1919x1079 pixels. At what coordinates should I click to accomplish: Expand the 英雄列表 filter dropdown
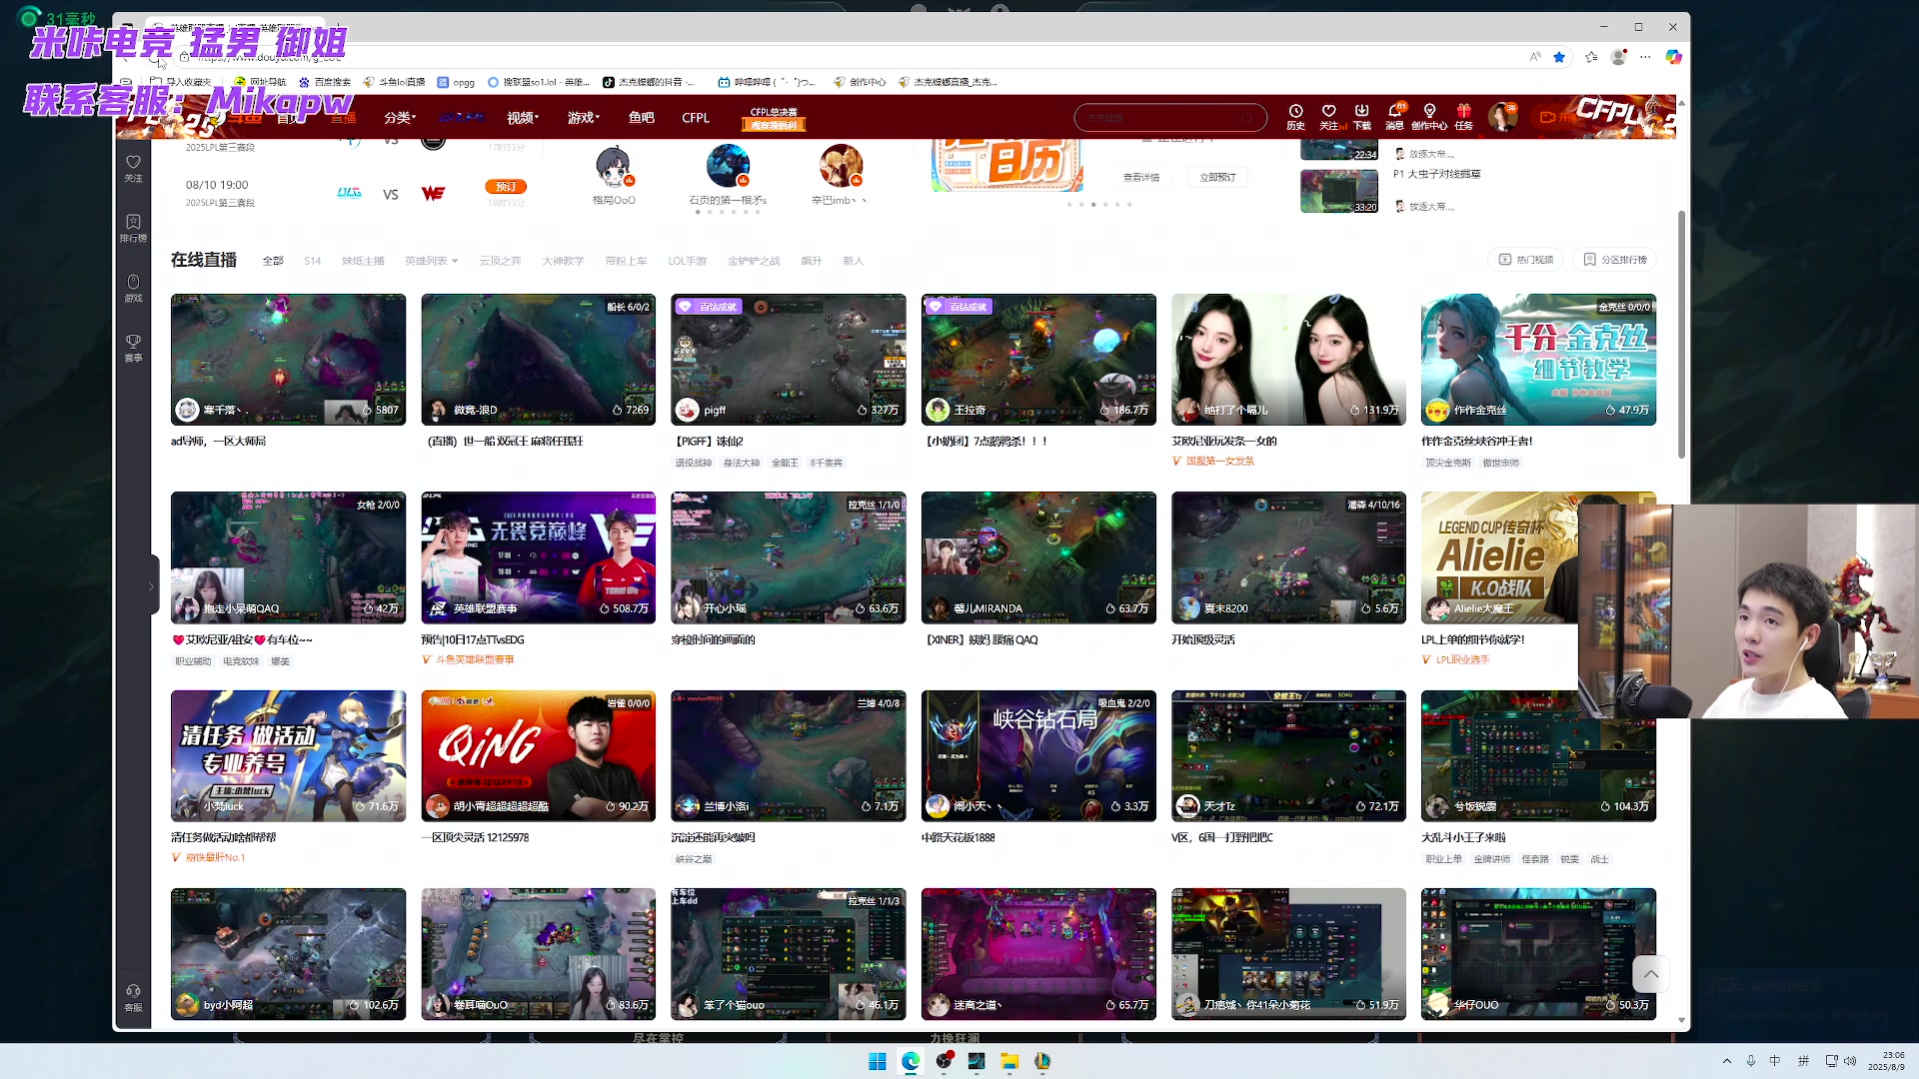431,261
